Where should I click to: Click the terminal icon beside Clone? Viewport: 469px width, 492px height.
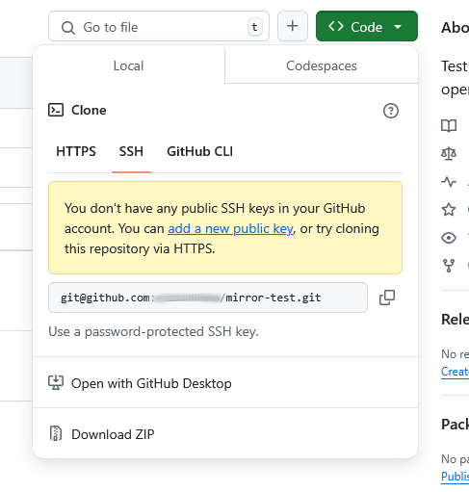tap(56, 110)
